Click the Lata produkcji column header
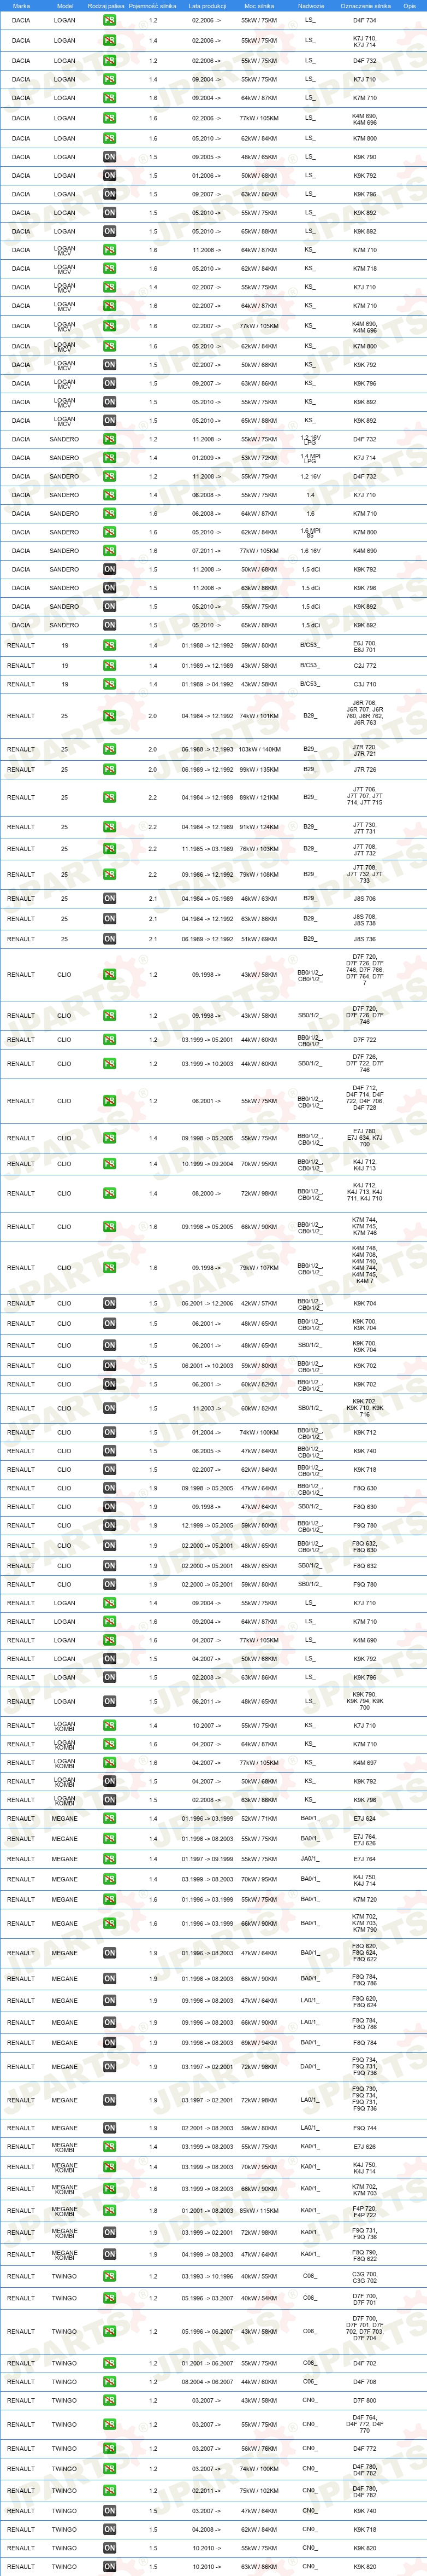 (207, 6)
